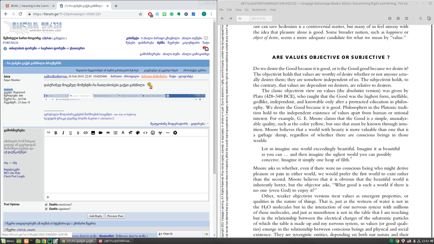
Task: Switch to the d877ccdc document taskbar entry
Action: point(115,241)
